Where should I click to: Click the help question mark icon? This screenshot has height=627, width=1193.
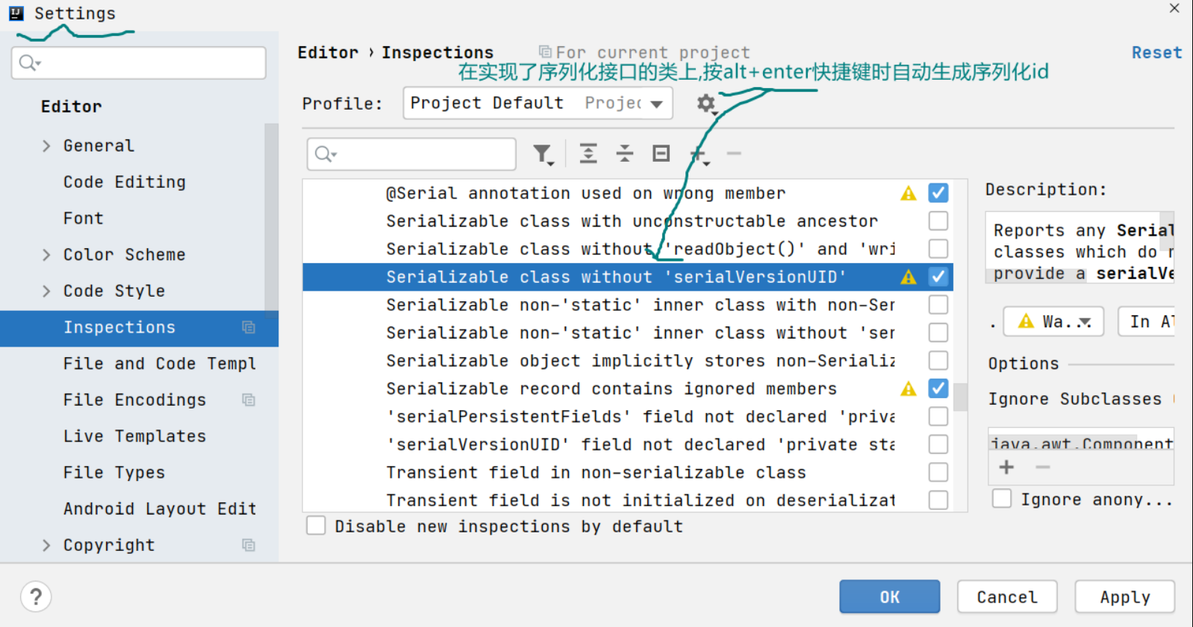36,596
